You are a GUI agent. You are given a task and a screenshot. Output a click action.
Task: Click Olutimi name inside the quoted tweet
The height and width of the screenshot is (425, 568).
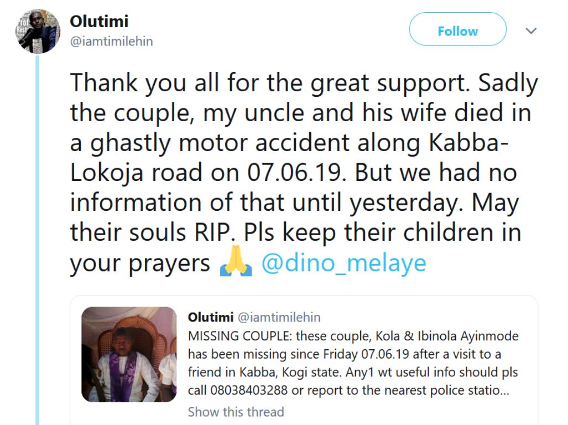210,318
